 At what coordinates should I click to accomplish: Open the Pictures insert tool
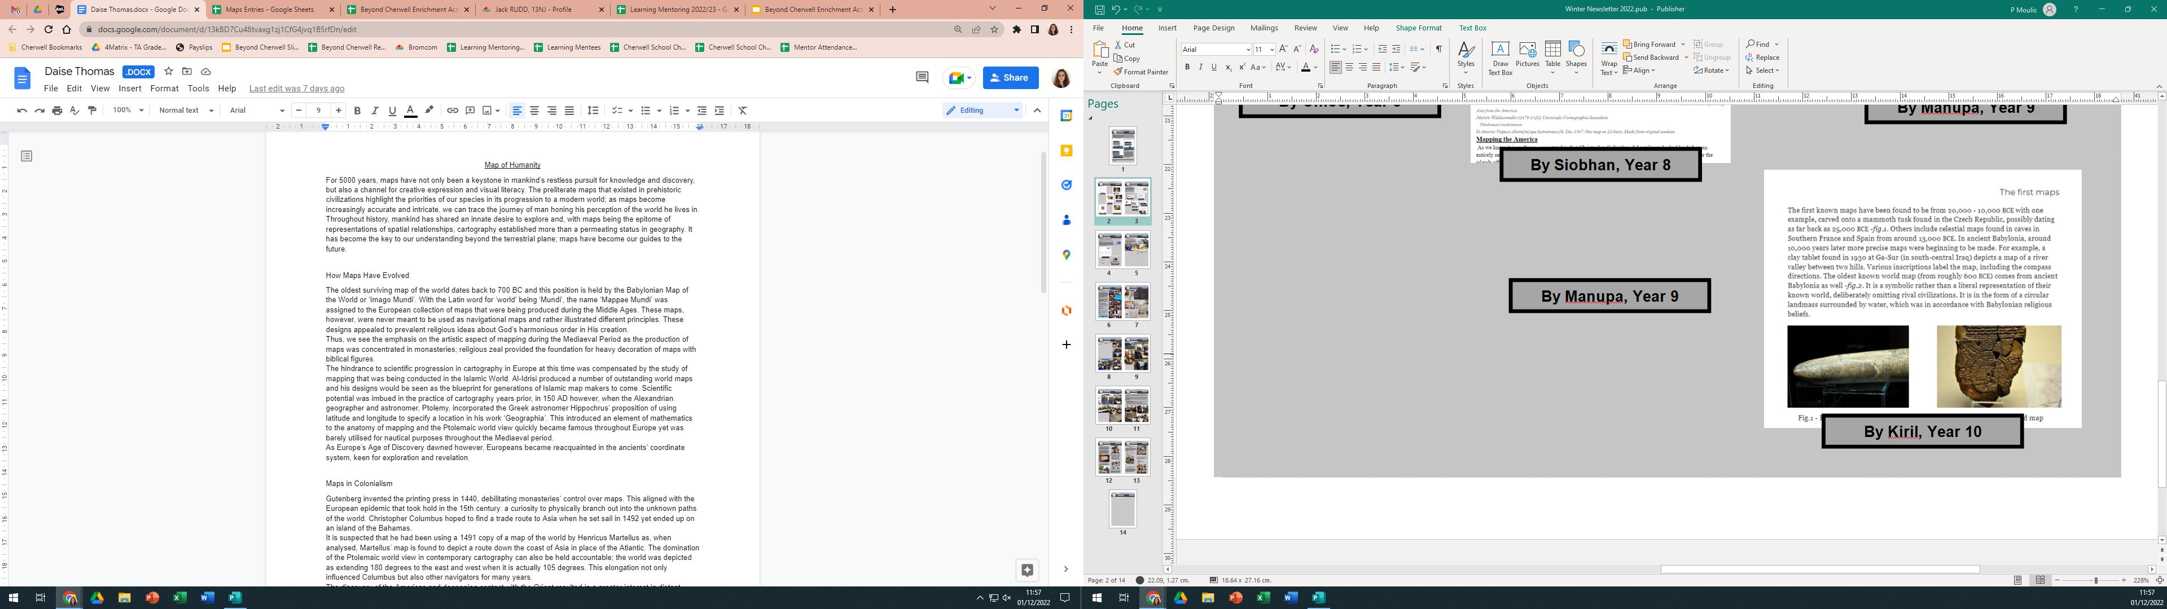[1527, 55]
